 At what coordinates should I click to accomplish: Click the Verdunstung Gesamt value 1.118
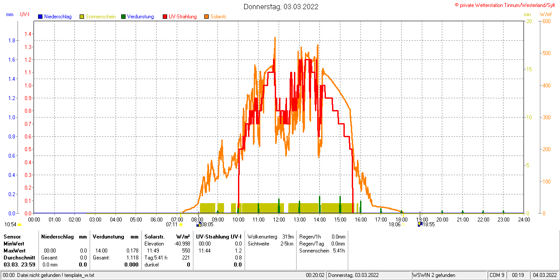tap(132, 258)
